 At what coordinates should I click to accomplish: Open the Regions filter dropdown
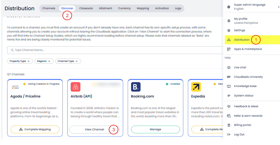(x=44, y=61)
